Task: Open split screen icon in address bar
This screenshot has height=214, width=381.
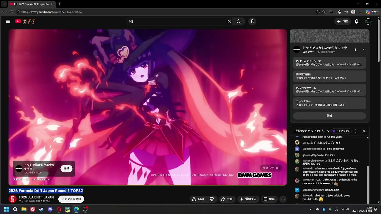Action: (x=318, y=12)
